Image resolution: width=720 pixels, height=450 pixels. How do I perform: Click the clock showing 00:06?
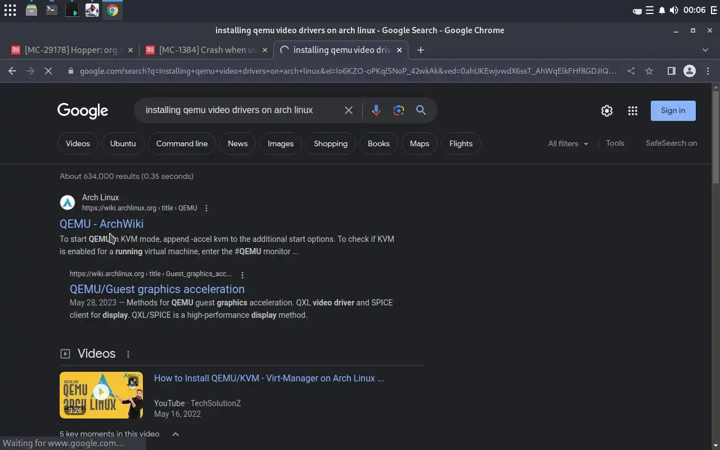click(694, 10)
